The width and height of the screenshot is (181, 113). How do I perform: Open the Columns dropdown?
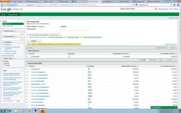pyautogui.click(x=173, y=47)
